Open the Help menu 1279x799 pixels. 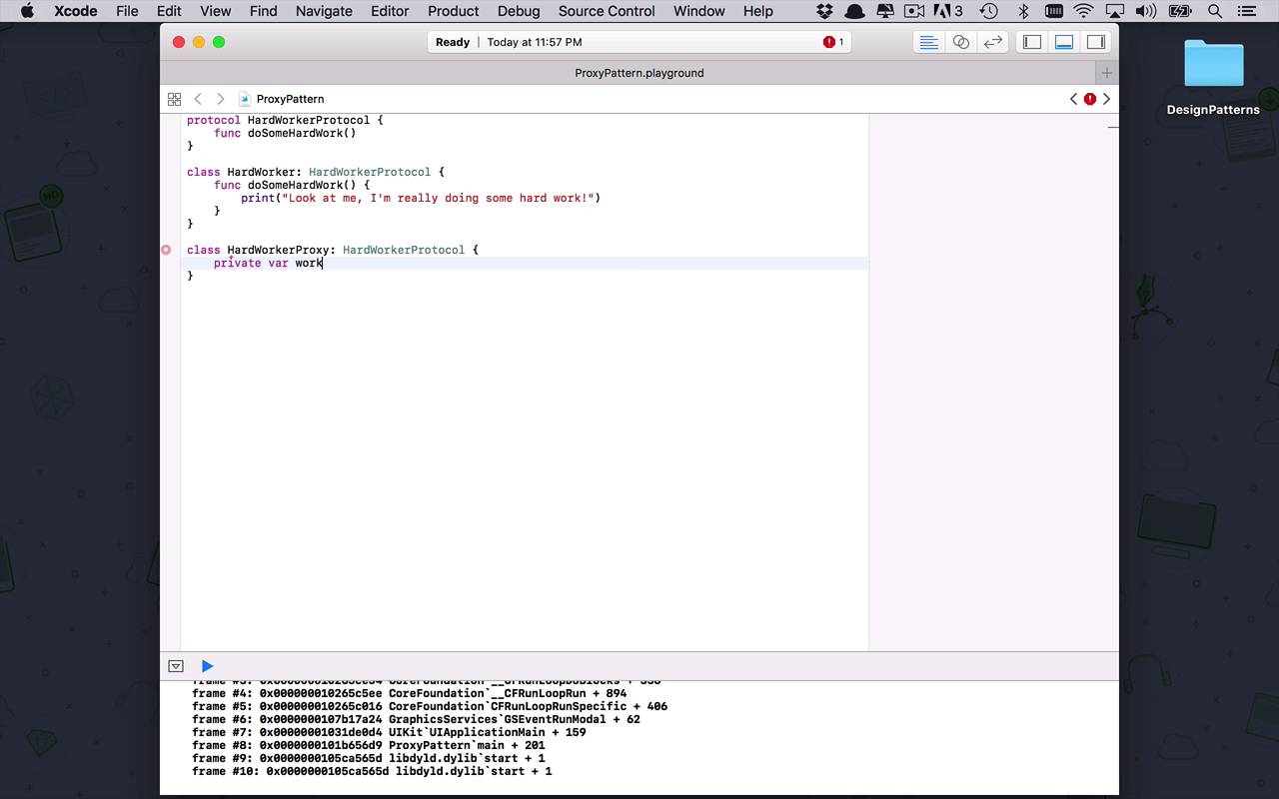[x=757, y=11]
